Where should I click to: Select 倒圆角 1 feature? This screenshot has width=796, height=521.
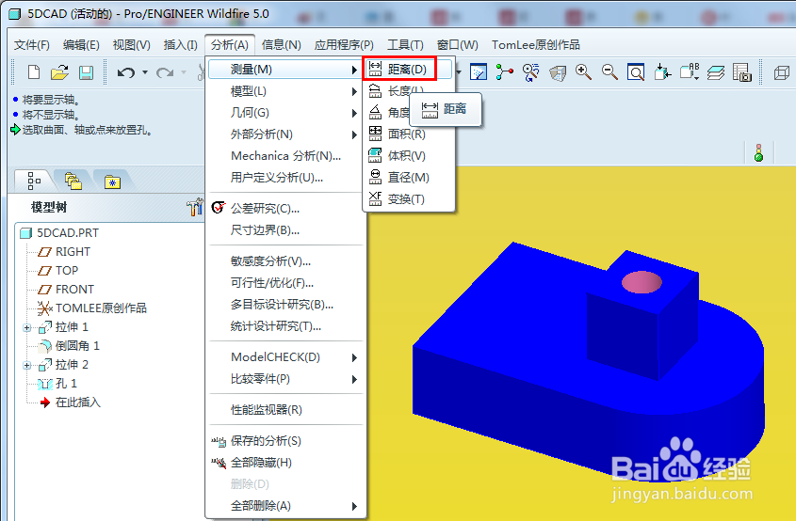coord(77,346)
